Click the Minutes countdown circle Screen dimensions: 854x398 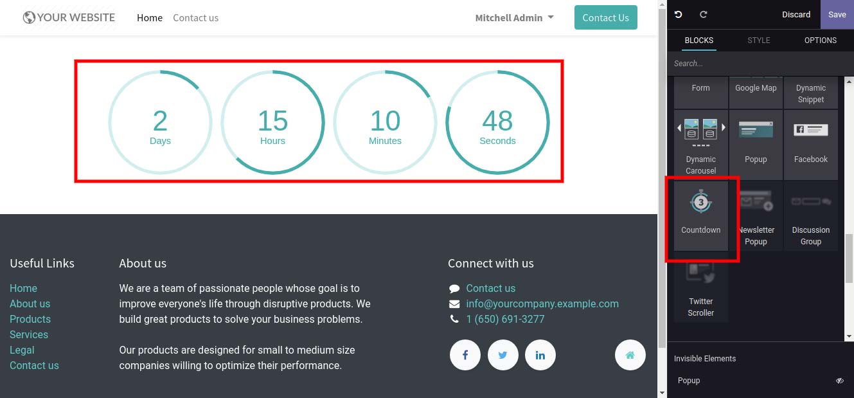385,122
